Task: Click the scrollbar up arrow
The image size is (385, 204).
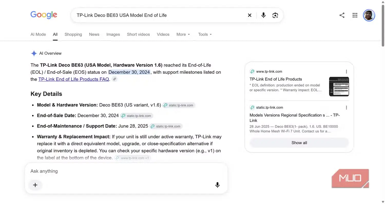Action: pyautogui.click(x=383, y=2)
